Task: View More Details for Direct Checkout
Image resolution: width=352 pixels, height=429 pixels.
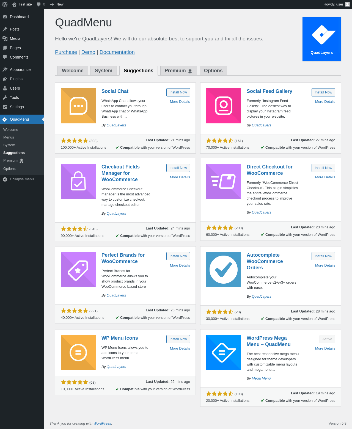Action: (325, 177)
